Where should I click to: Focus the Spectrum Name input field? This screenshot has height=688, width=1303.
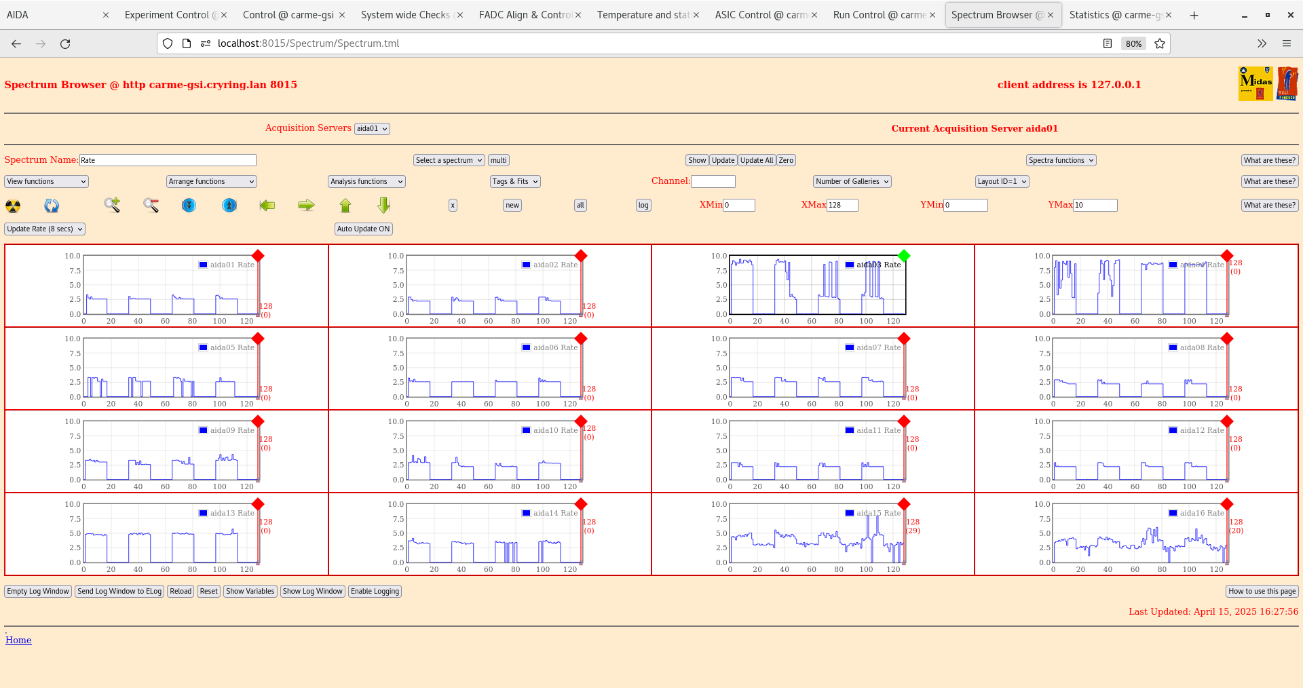168,160
